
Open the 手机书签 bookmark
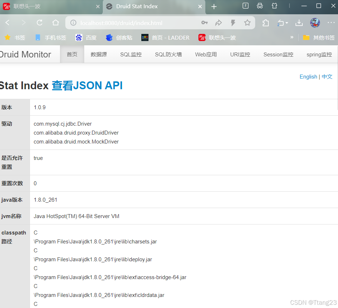(x=51, y=38)
